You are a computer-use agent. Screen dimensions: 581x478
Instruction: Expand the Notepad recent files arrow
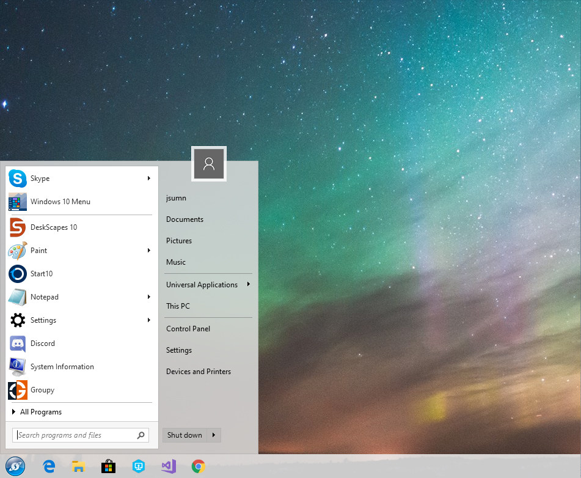[x=149, y=297]
